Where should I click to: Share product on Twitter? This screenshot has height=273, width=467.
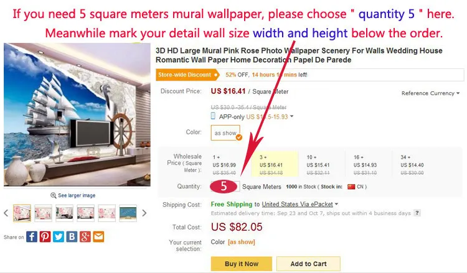click(59, 236)
